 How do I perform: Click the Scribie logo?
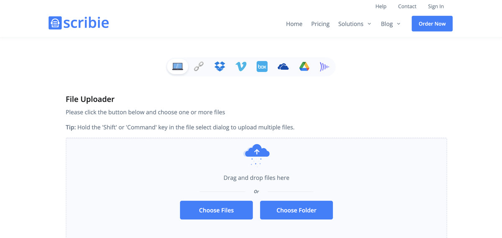(79, 23)
